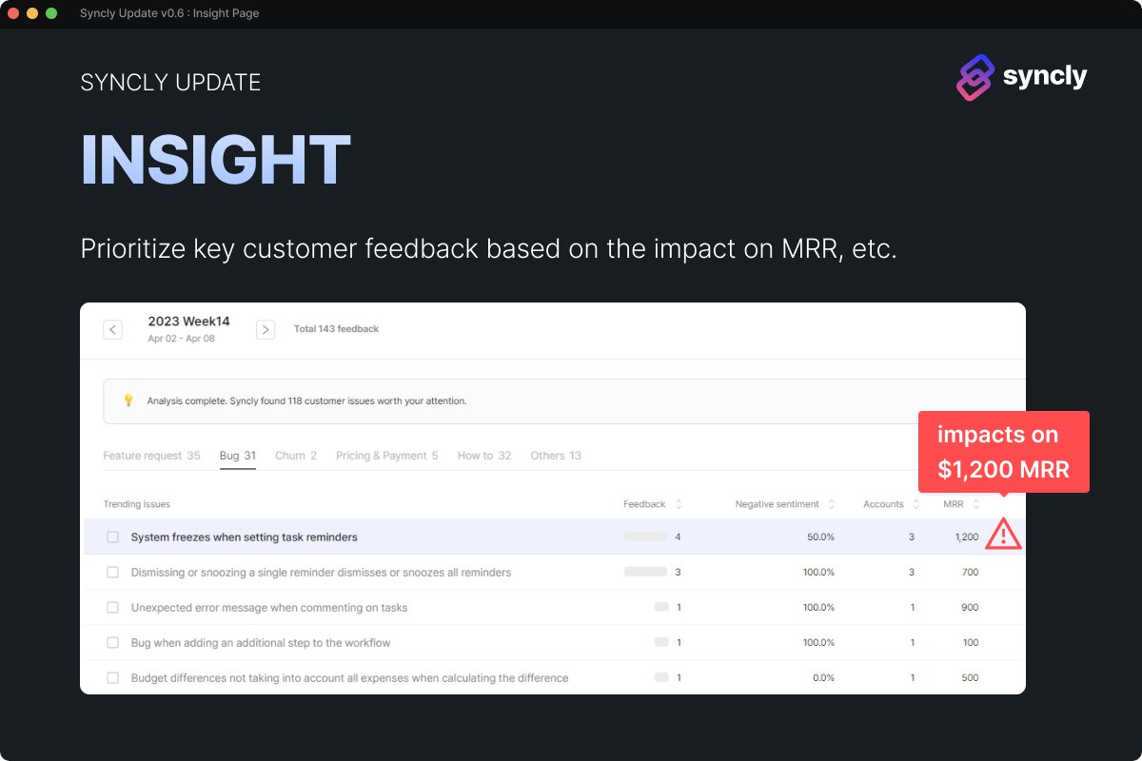This screenshot has width=1142, height=761.
Task: Click the yellow macOS minimize button
Action: tap(32, 13)
